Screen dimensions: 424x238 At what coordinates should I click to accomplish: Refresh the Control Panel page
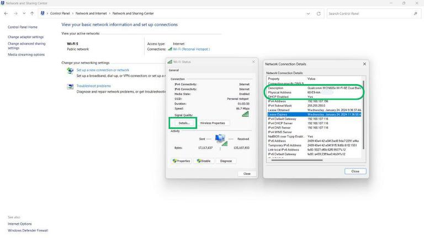point(319,13)
